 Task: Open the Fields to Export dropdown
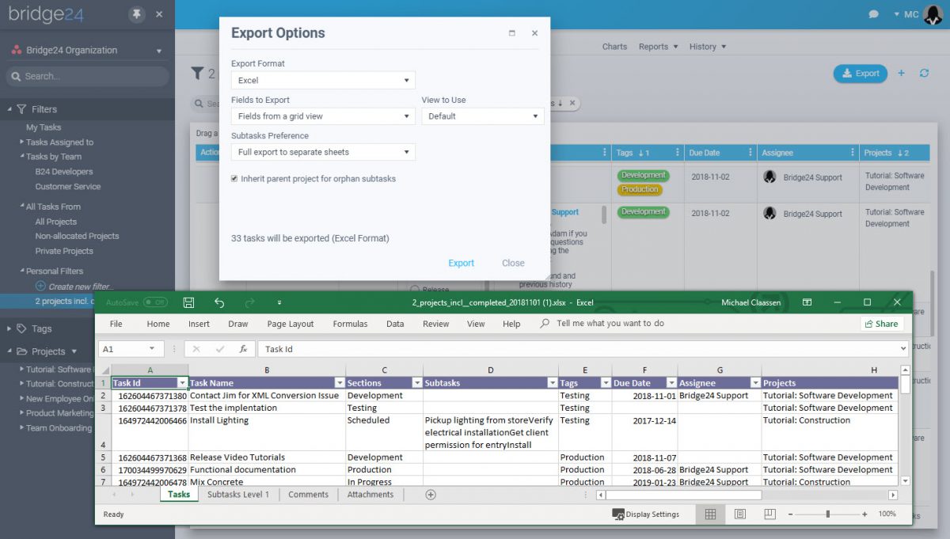323,116
